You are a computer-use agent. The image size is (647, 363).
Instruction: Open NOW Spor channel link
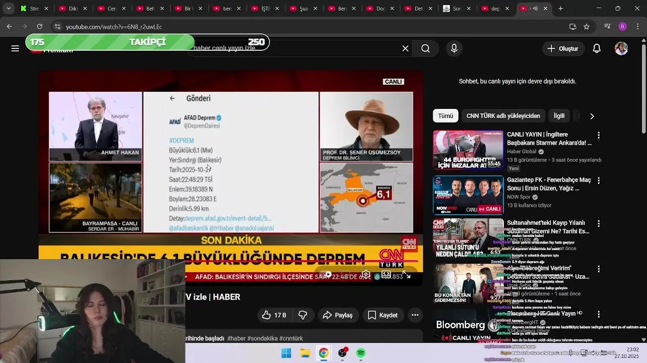(x=518, y=197)
